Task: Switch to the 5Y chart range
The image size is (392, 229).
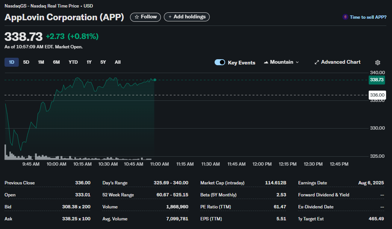Action: 103,62
